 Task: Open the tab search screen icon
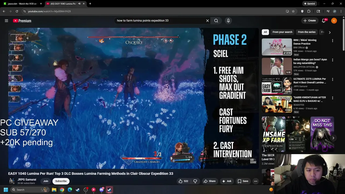(x=318, y=11)
